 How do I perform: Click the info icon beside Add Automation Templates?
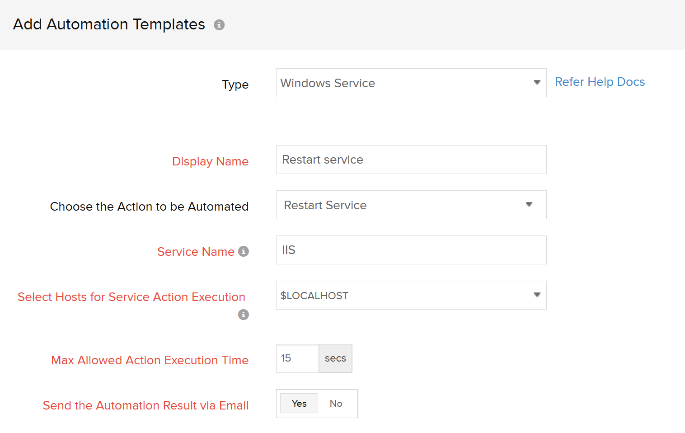click(219, 25)
